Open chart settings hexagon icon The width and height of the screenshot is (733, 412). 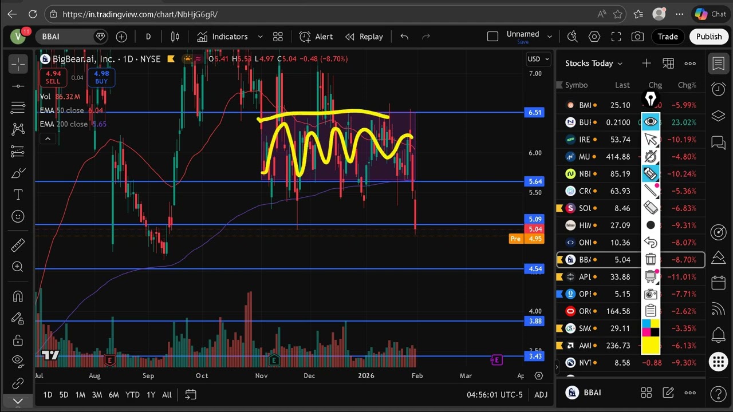pos(594,37)
